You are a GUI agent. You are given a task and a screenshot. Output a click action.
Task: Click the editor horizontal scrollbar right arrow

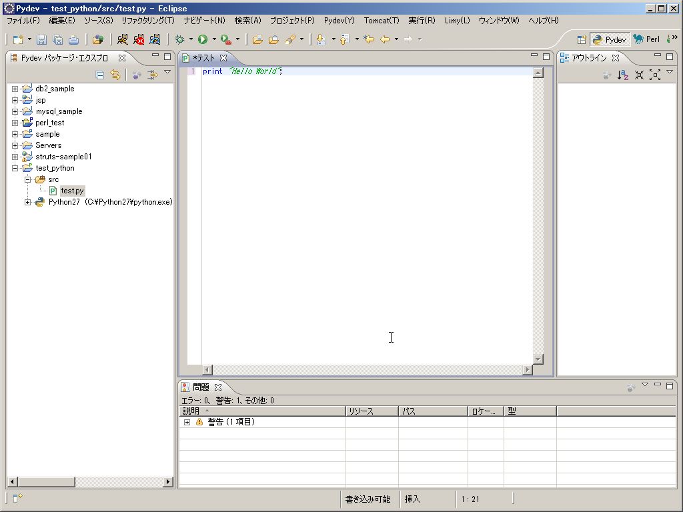[x=528, y=369]
